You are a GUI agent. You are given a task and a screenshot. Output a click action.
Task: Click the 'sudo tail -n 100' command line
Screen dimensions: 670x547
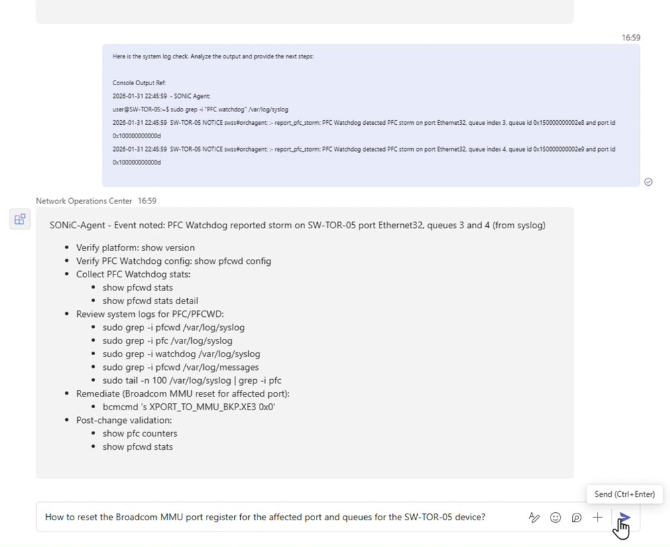(192, 380)
